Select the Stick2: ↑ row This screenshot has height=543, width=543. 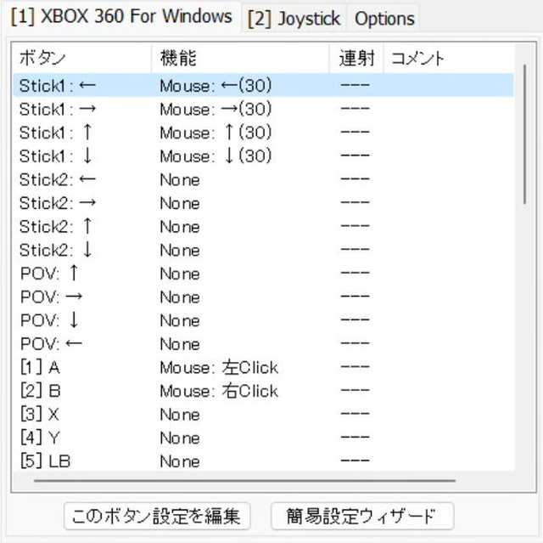[263, 226]
